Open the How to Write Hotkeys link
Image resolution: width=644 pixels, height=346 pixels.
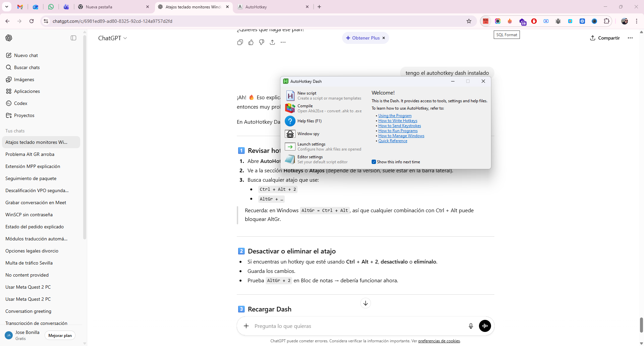tap(398, 121)
